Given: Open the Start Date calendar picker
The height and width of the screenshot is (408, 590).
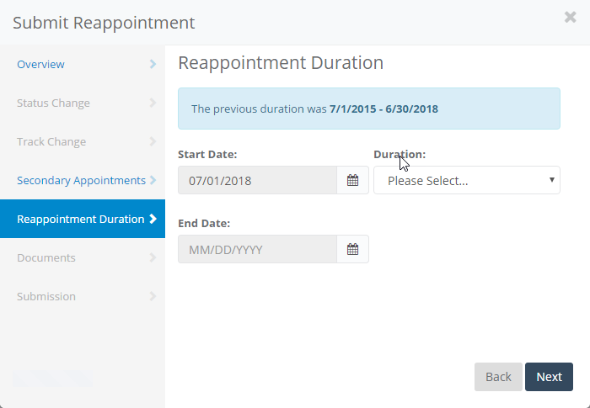Looking at the screenshot, I should (x=353, y=180).
